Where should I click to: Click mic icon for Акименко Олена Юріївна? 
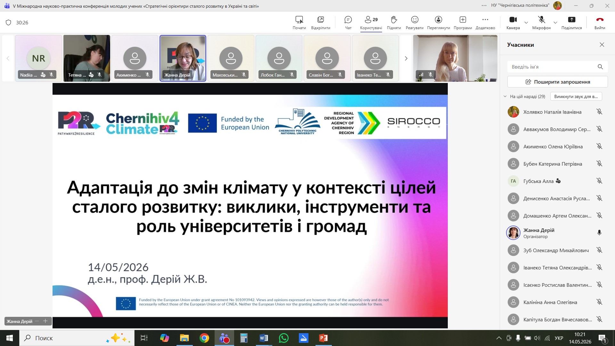coord(599,146)
